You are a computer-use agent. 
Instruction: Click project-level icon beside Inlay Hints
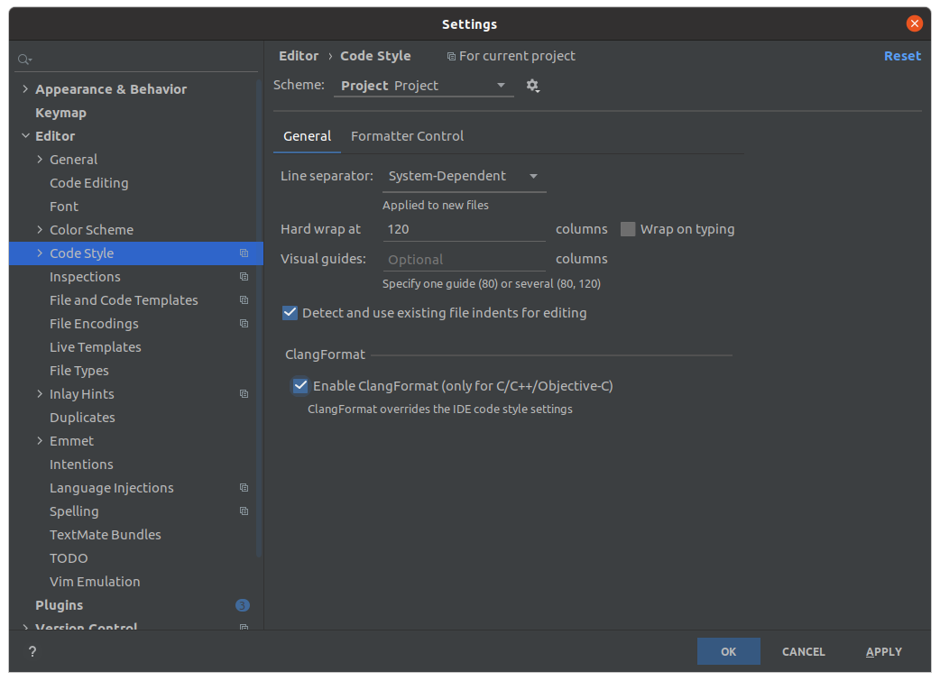(x=244, y=394)
